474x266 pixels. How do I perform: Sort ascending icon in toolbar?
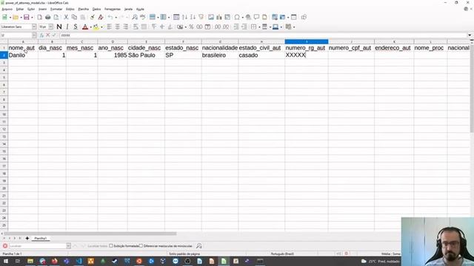click(184, 17)
